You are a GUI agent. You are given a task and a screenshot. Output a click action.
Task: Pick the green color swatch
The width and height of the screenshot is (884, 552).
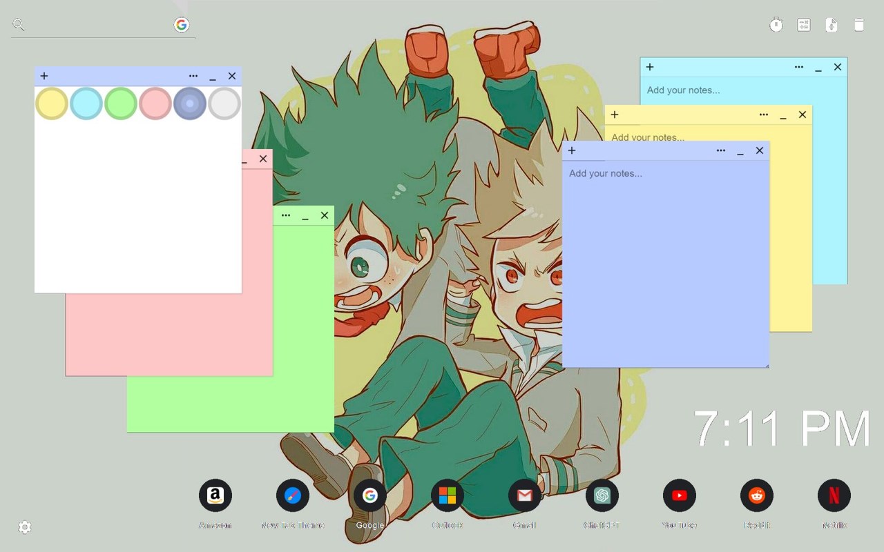click(121, 103)
